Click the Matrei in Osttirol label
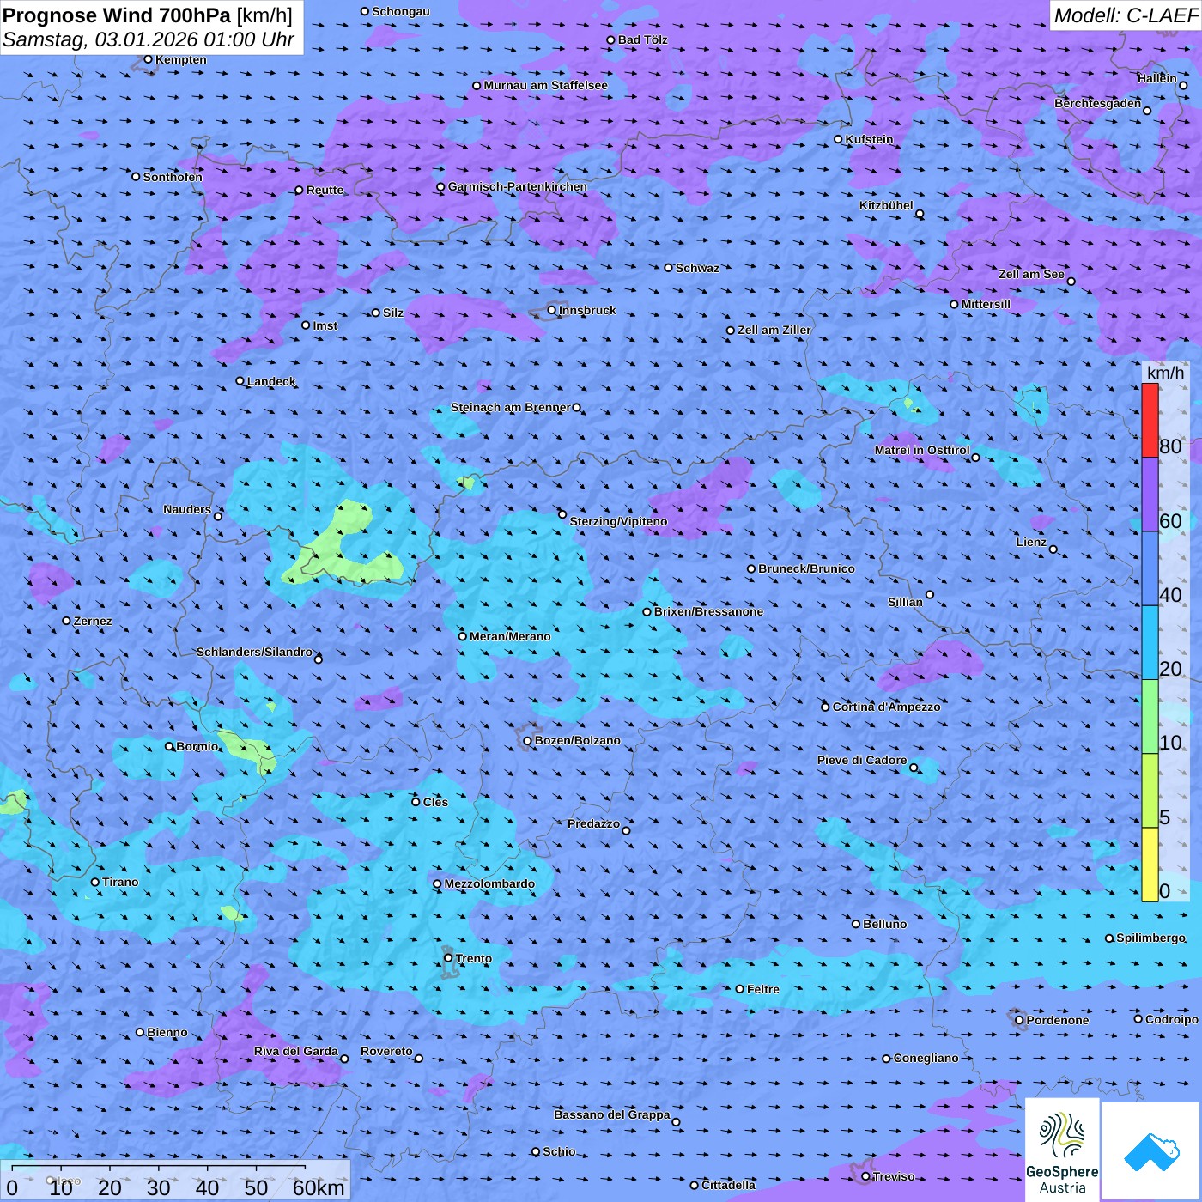The height and width of the screenshot is (1202, 1202). pos(922,450)
